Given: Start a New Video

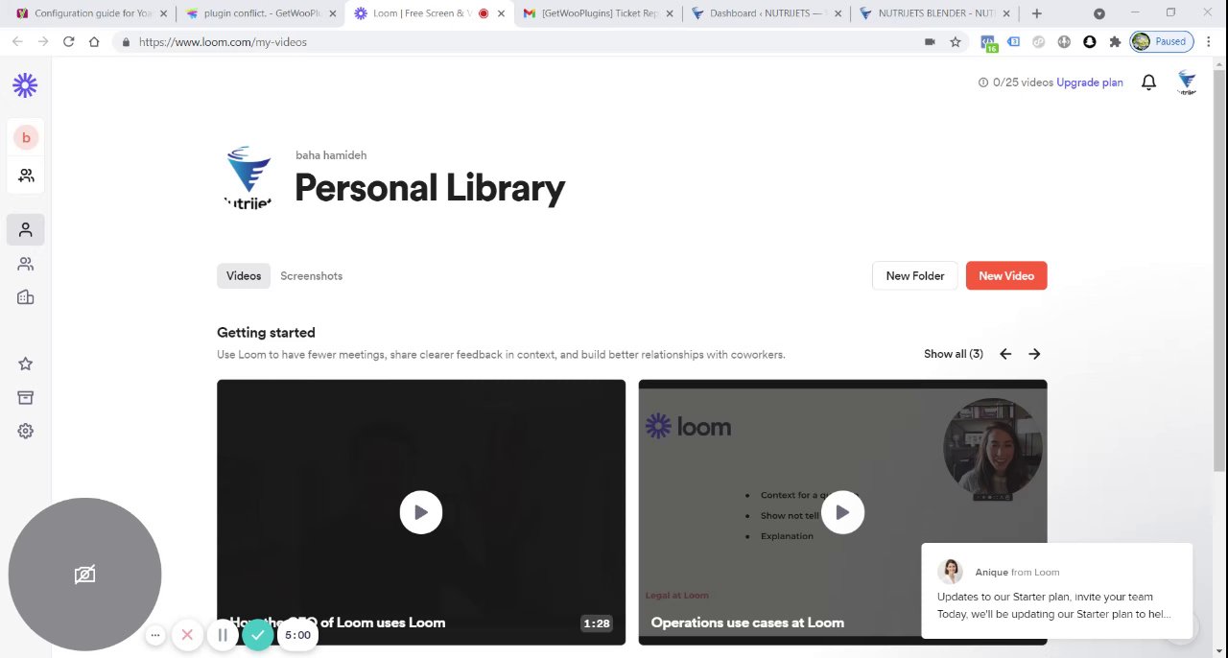Looking at the screenshot, I should coord(1006,275).
